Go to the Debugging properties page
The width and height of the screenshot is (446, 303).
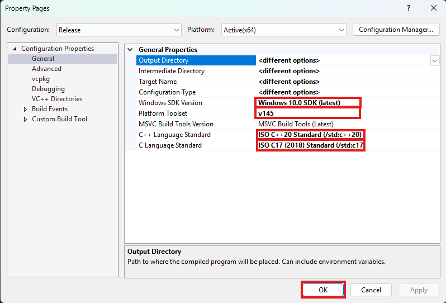pos(48,89)
